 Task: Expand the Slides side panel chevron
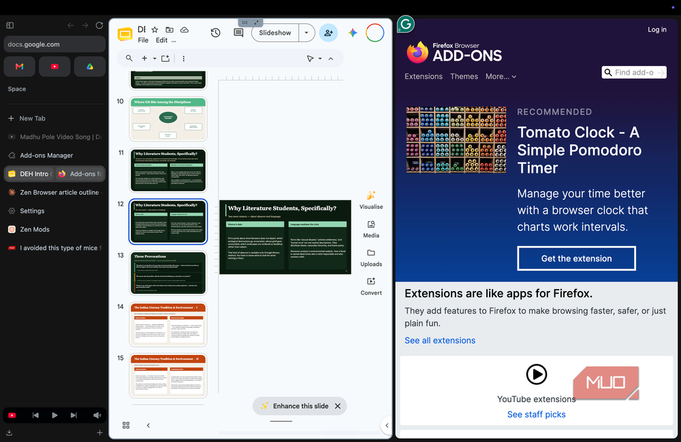click(x=387, y=426)
